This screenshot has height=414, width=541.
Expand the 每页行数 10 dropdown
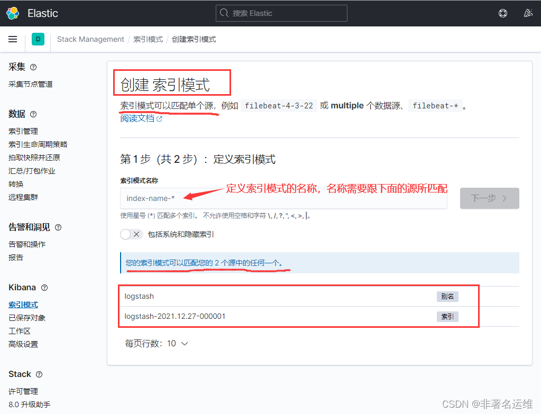coord(157,344)
